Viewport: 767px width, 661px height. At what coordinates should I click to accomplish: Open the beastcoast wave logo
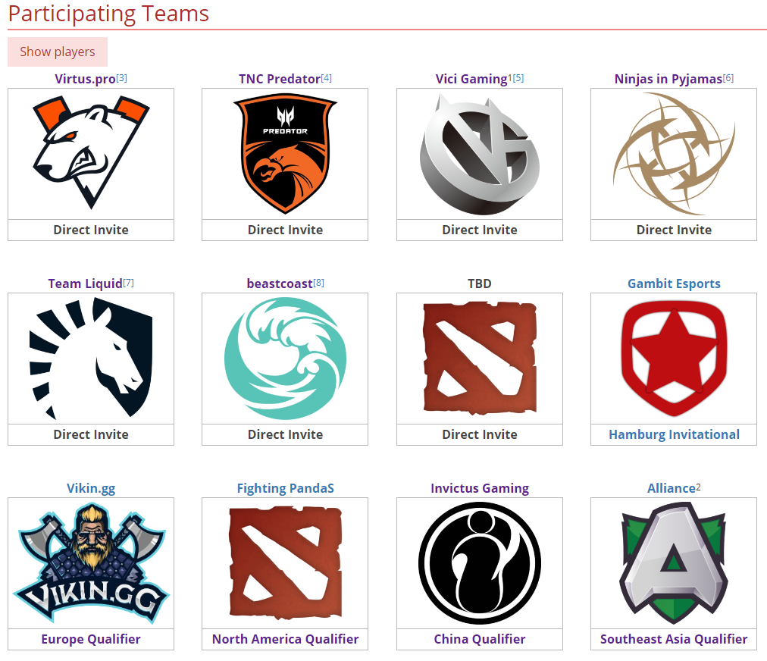pos(285,358)
